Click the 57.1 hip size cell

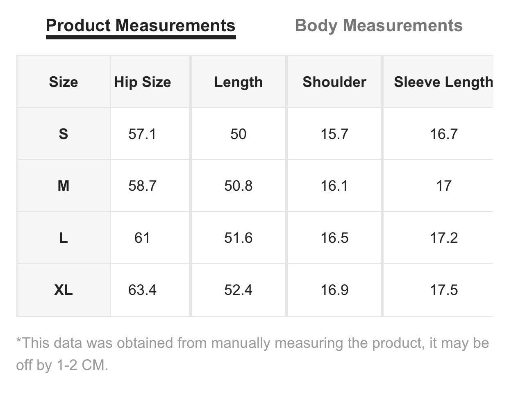click(x=142, y=134)
